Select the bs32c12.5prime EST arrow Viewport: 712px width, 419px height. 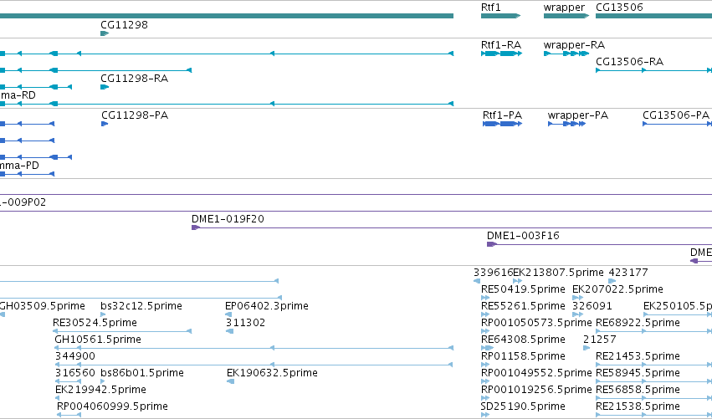(103, 314)
